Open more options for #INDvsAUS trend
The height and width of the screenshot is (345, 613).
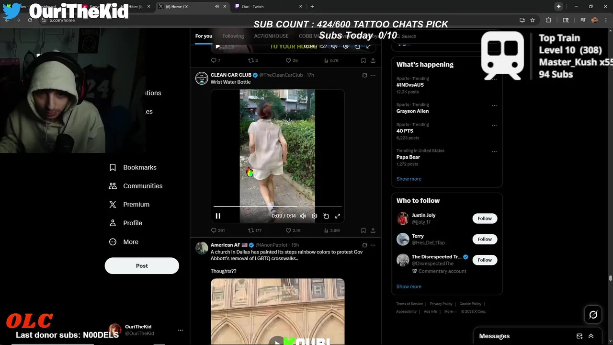pyautogui.click(x=494, y=79)
